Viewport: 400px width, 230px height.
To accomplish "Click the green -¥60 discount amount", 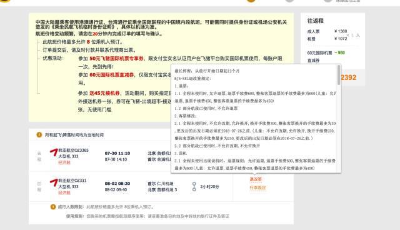I will [x=339, y=52].
